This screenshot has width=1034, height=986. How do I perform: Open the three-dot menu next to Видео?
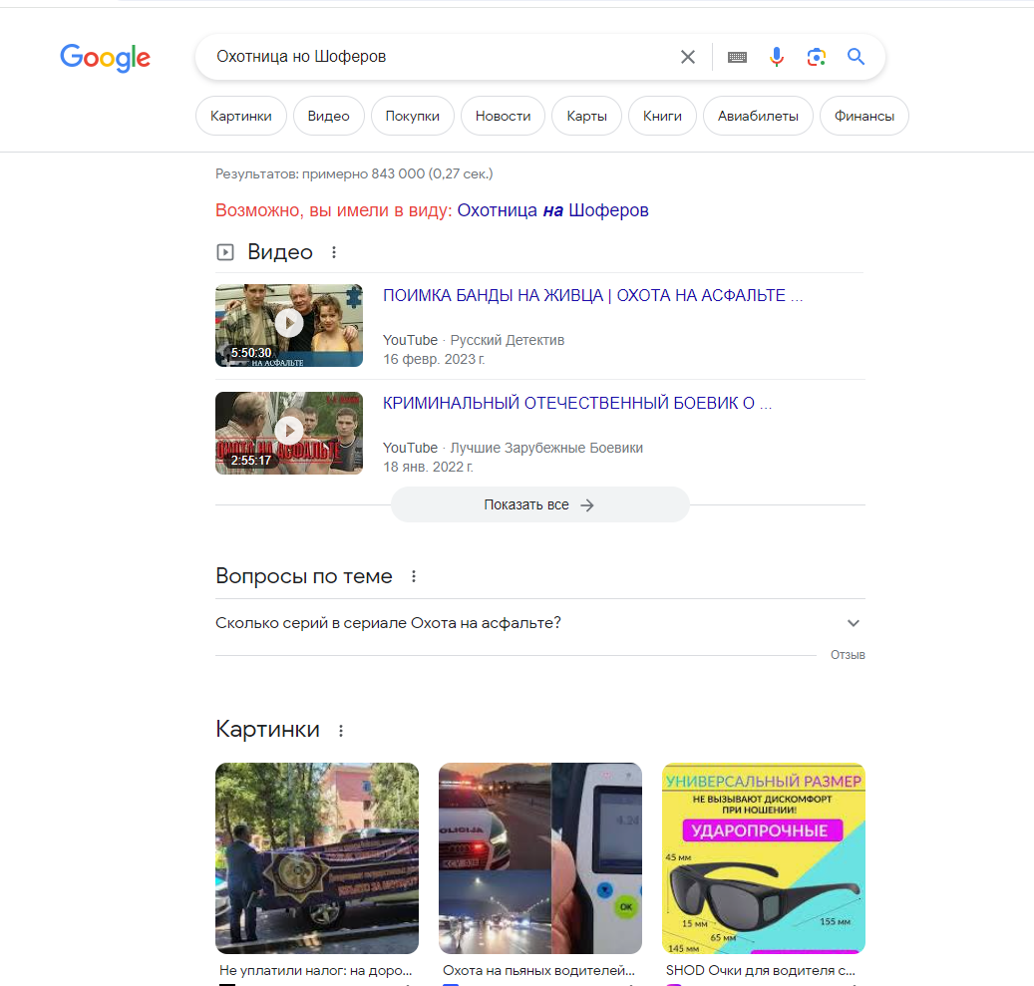334,252
